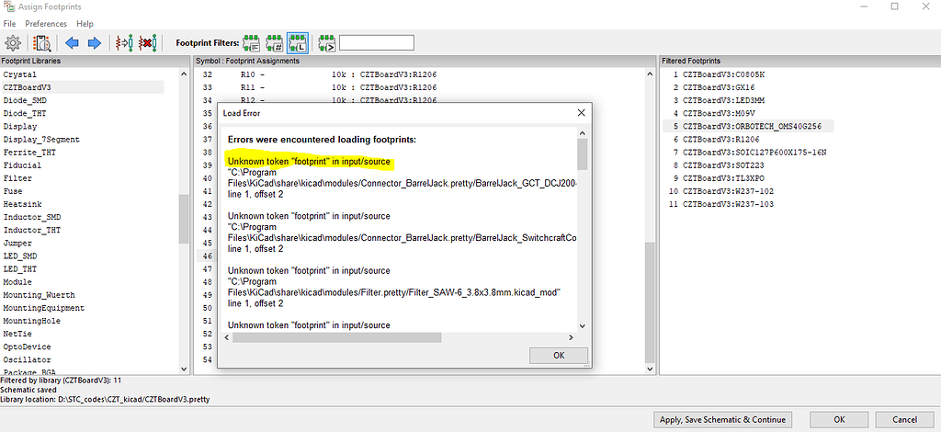The image size is (941, 432).
Task: Click down arrow of error text scrollbar
Action: pyautogui.click(x=582, y=326)
